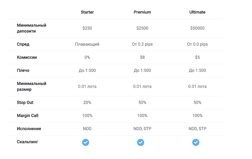The image size is (252, 159).
Task: Click the Margin Call row label
Action: [x=28, y=115]
